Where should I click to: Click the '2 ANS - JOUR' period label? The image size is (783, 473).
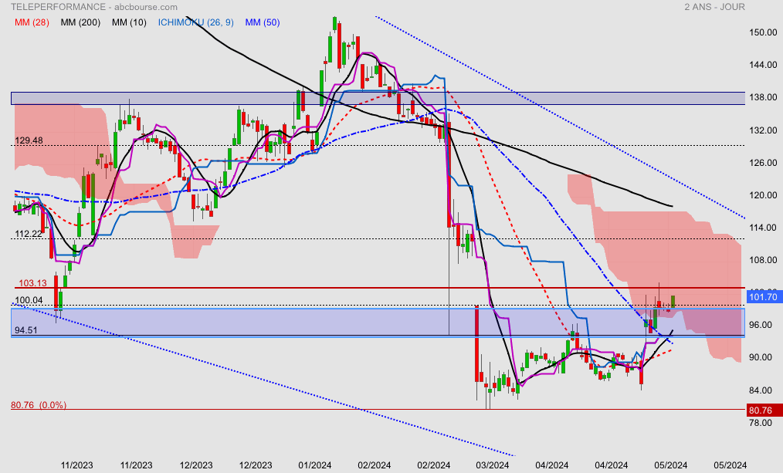(714, 7)
